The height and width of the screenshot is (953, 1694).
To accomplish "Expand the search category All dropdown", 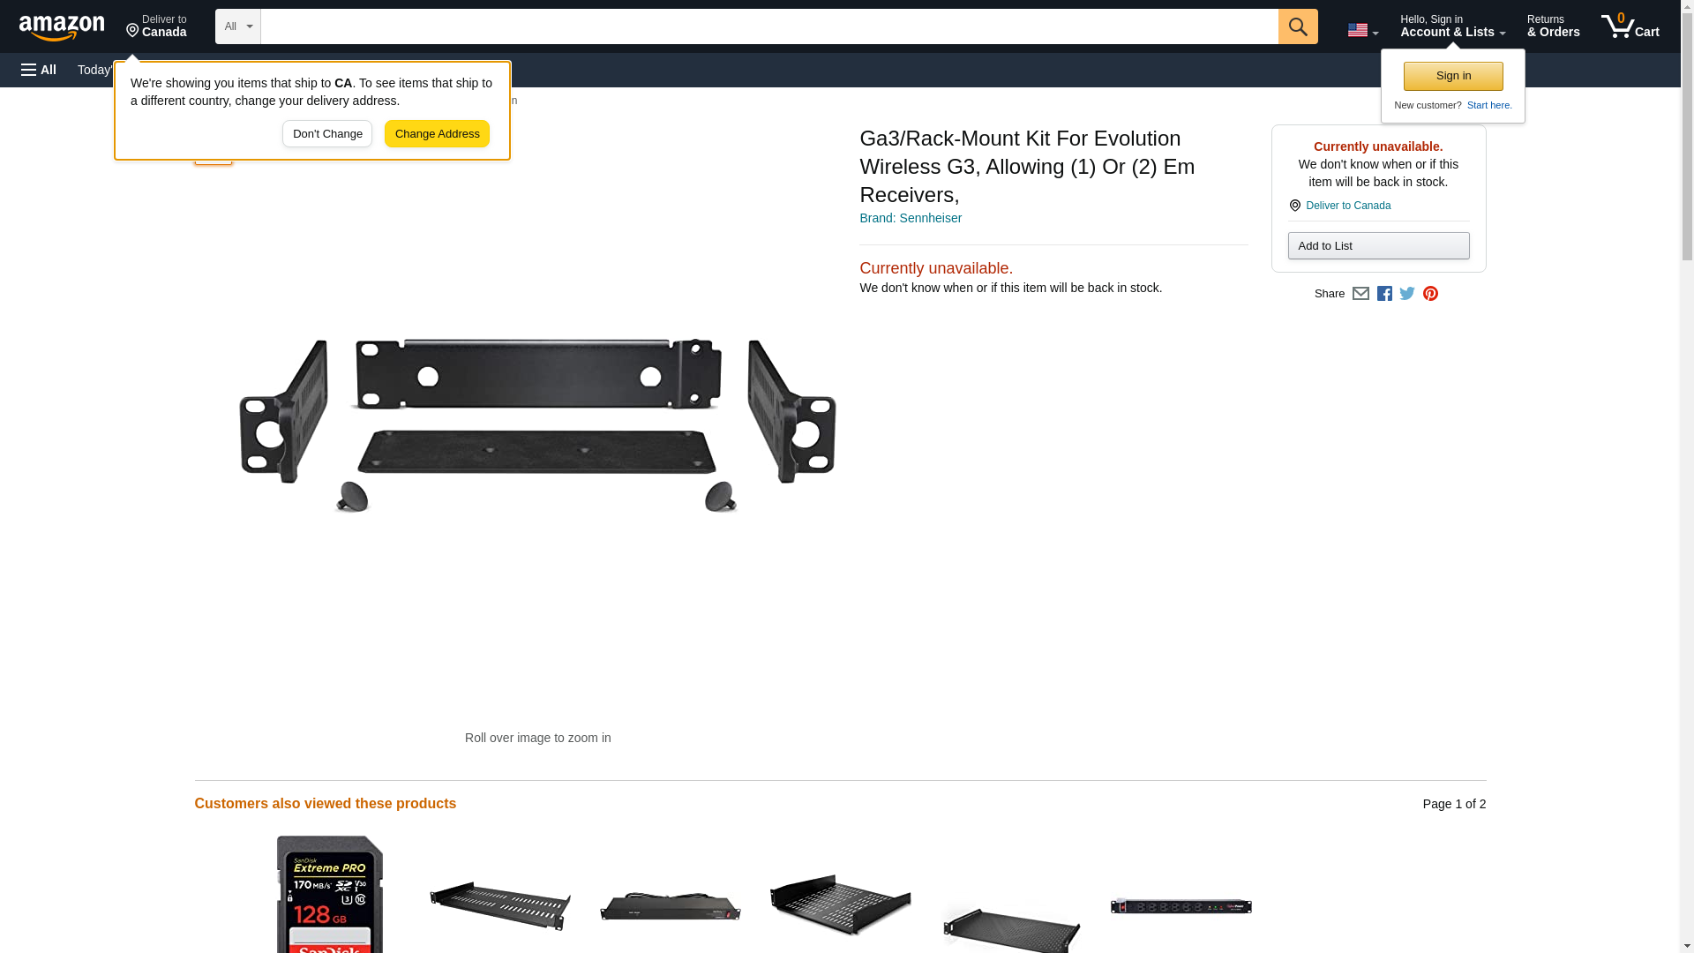I will (238, 26).
